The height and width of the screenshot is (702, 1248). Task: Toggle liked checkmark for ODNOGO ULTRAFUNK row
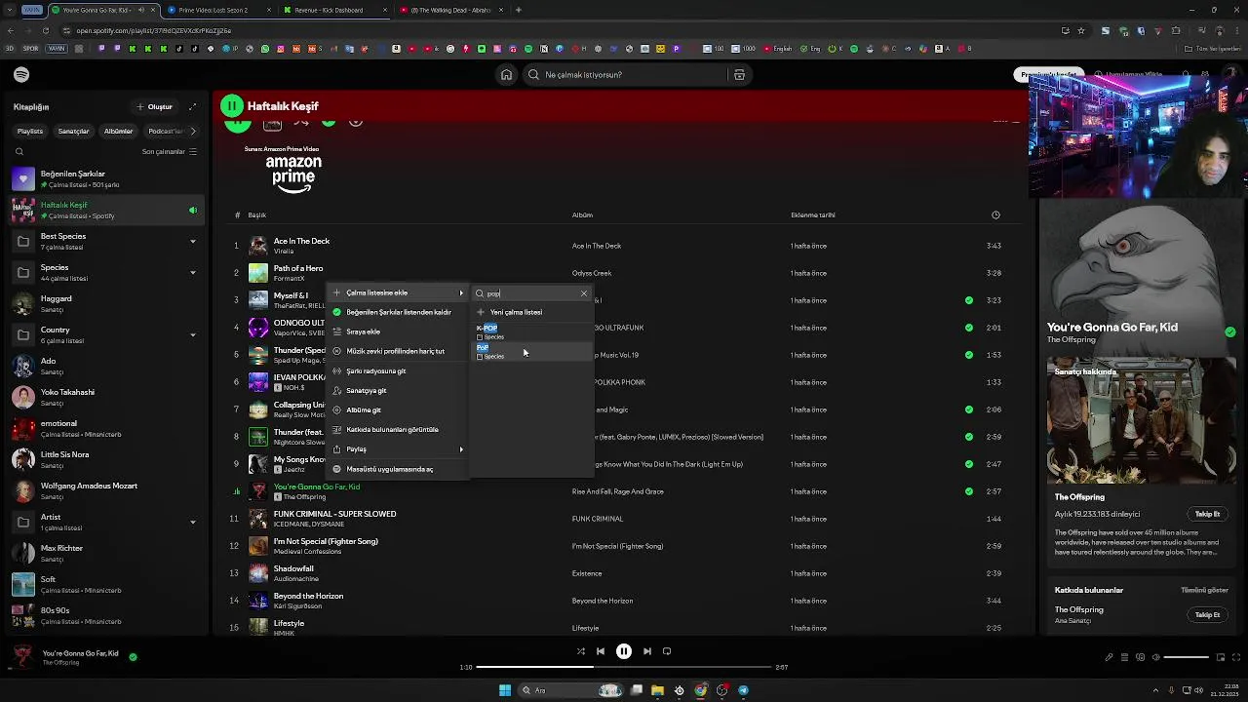coord(968,328)
